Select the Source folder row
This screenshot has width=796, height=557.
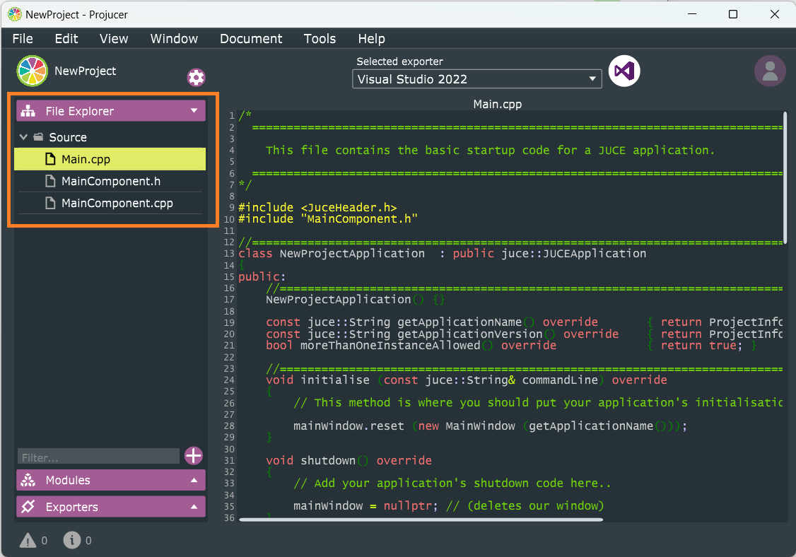(x=110, y=137)
